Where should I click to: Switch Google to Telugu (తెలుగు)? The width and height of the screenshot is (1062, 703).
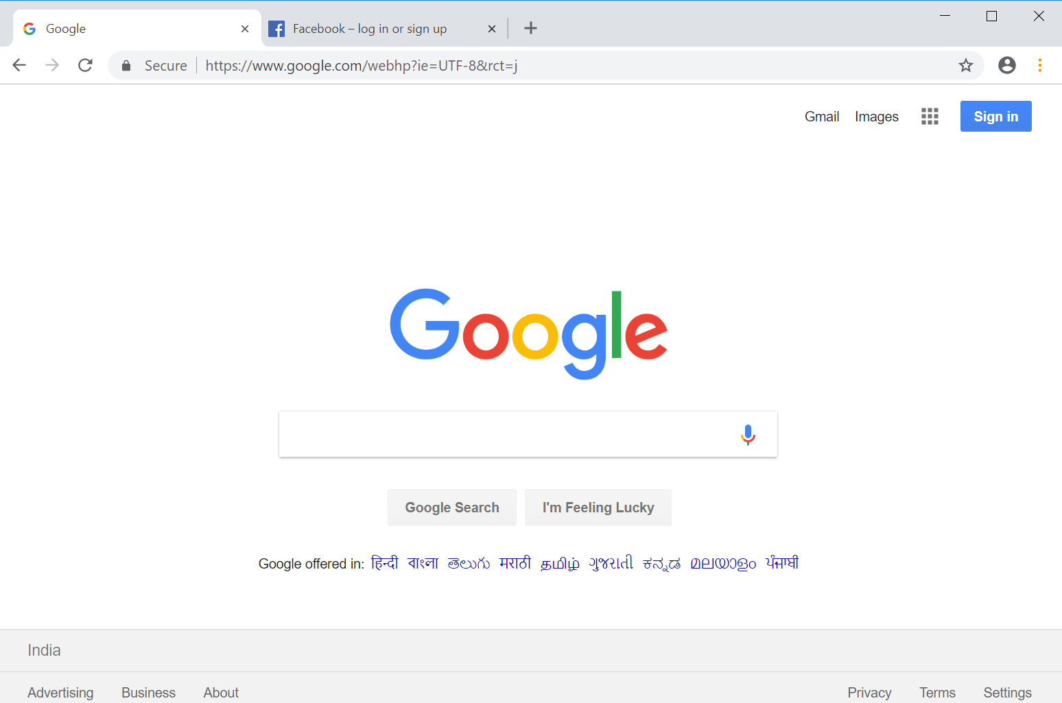coord(469,563)
